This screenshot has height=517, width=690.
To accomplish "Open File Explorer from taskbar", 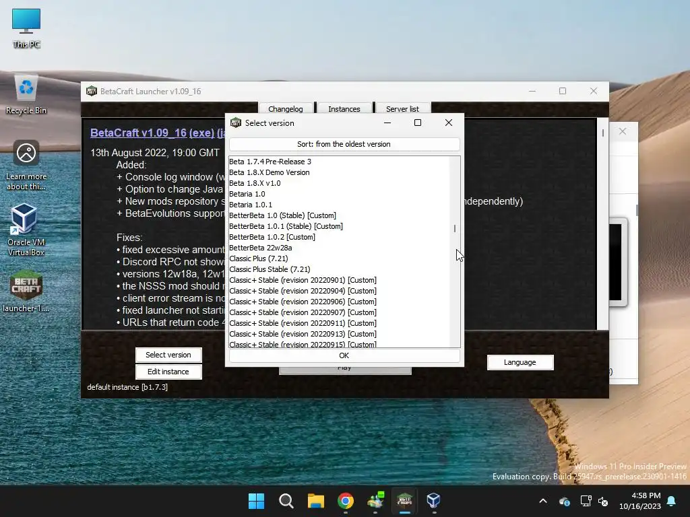I will click(315, 501).
